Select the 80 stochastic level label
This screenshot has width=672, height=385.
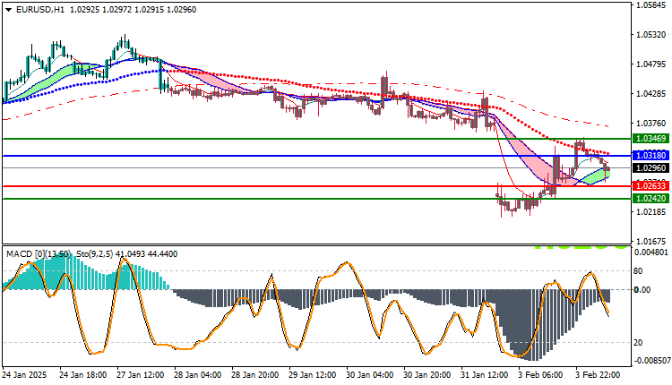(638, 271)
